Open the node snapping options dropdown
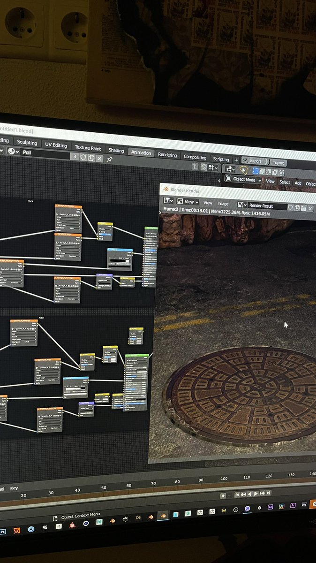Viewport: 316px width, 563px height. [213, 168]
